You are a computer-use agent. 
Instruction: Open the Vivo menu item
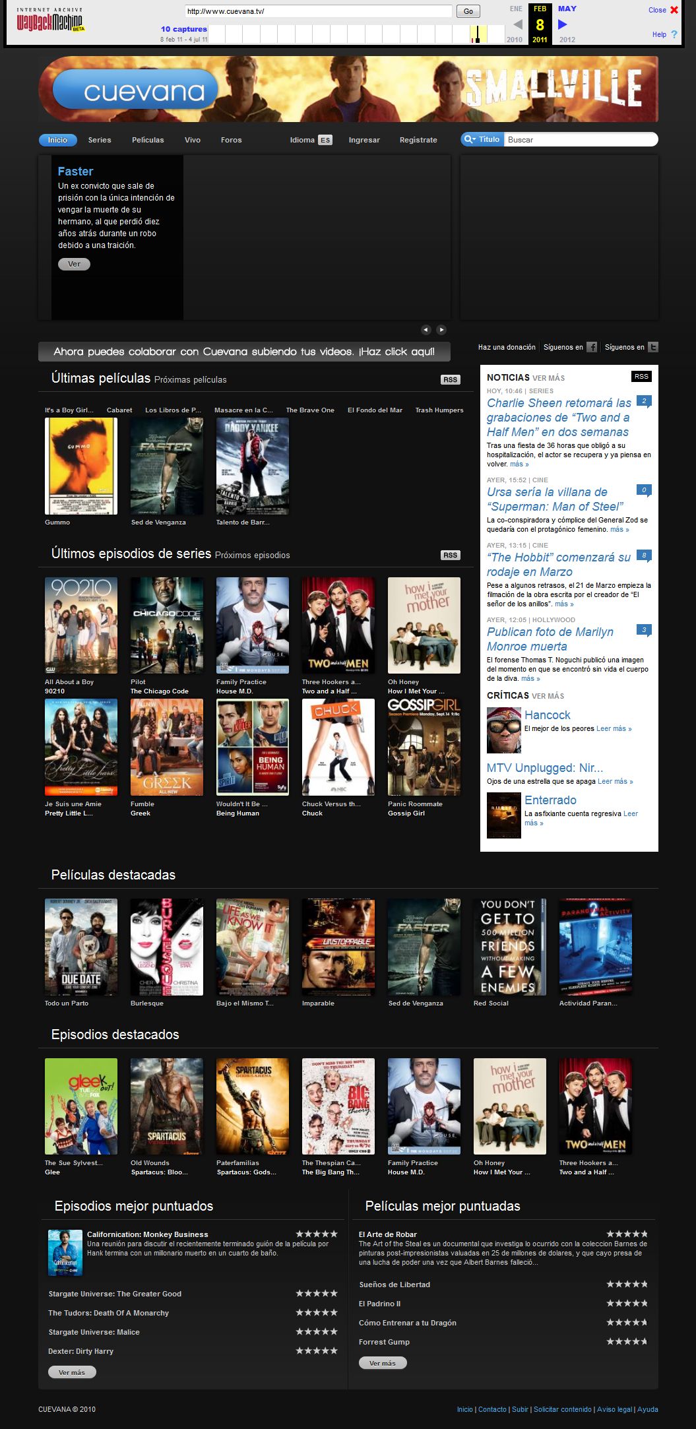pos(193,140)
